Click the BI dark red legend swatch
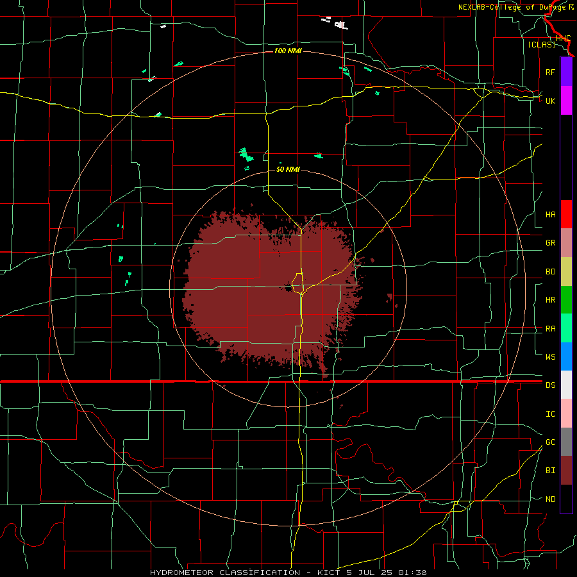The height and width of the screenshot is (577, 577). coord(566,471)
